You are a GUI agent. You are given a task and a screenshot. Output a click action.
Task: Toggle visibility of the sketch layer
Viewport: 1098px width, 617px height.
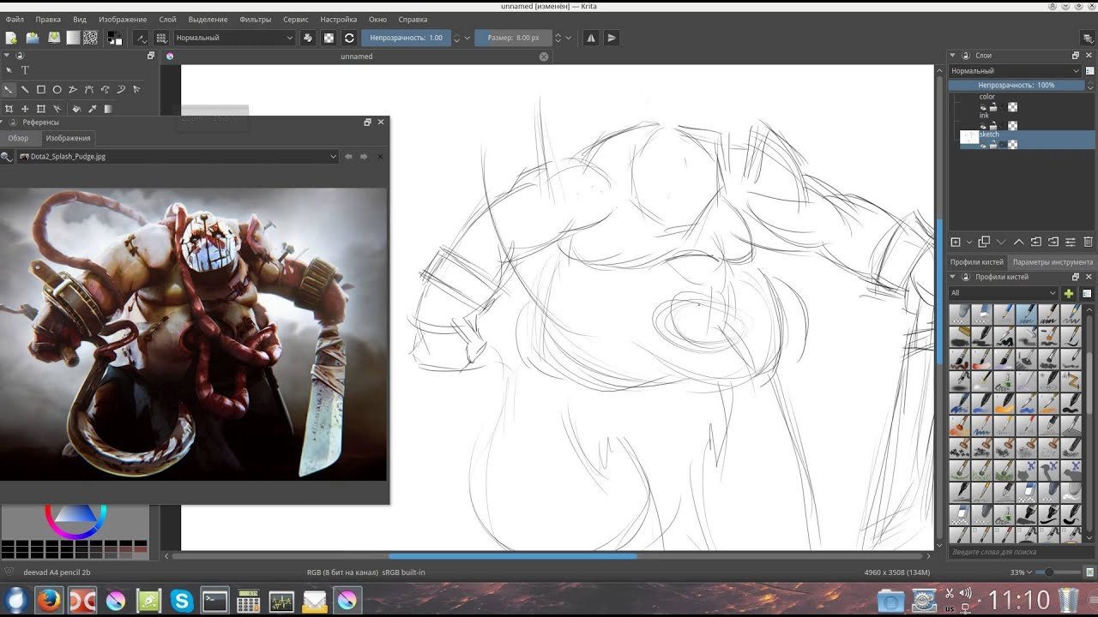(984, 145)
